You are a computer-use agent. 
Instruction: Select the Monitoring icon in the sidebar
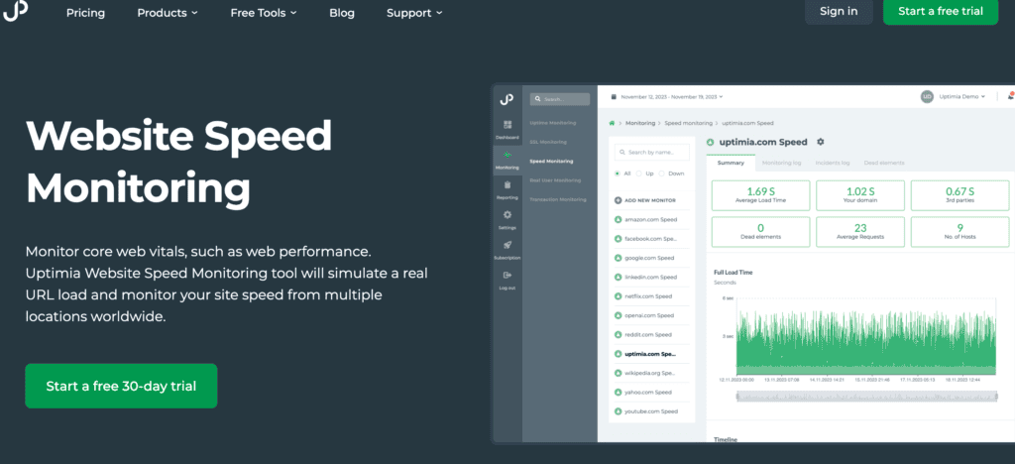point(507,157)
